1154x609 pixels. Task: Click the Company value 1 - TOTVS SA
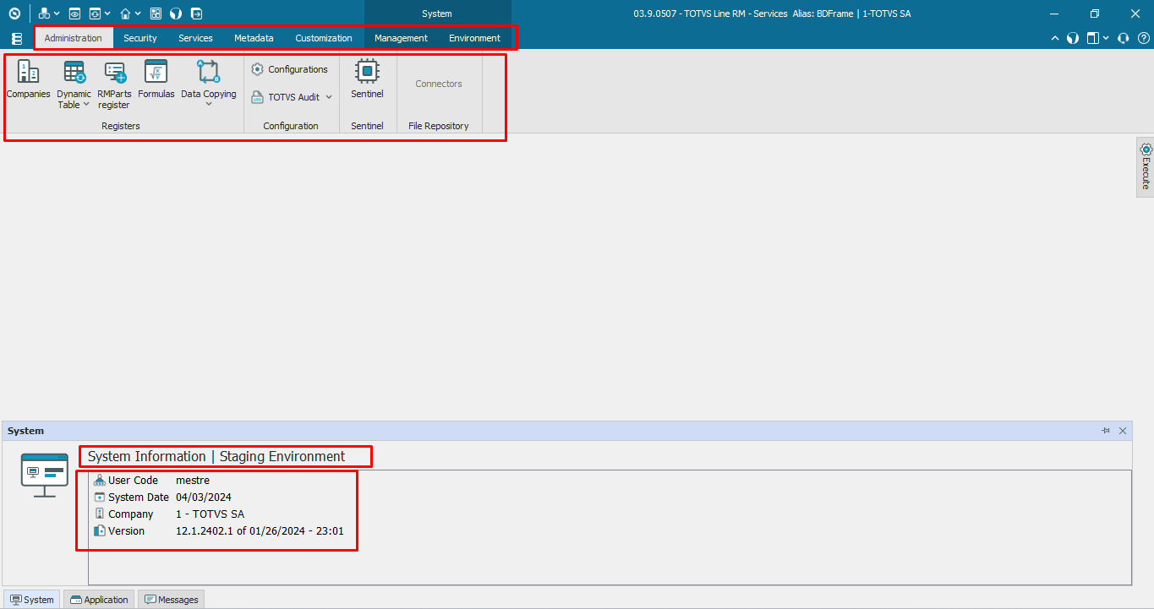point(211,514)
